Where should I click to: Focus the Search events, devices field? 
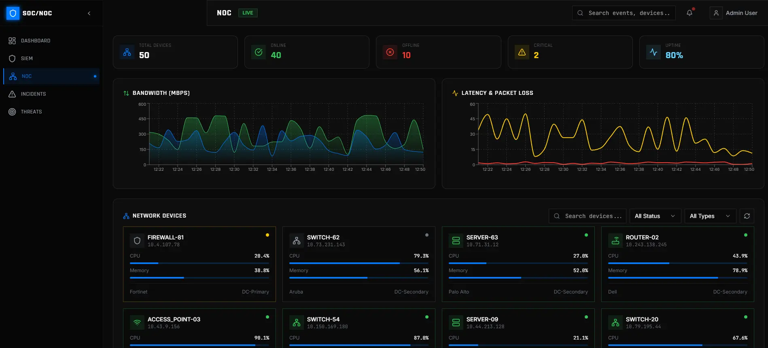click(x=624, y=13)
